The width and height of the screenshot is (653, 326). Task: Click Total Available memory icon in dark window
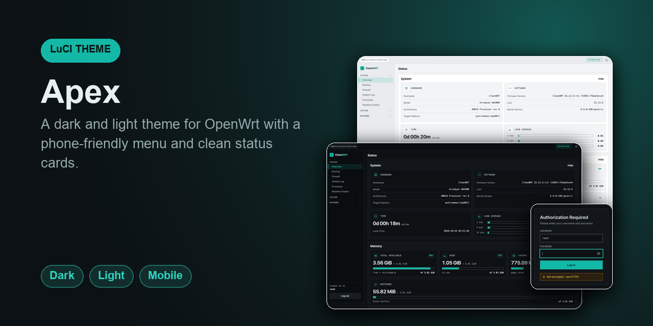[x=376, y=256]
